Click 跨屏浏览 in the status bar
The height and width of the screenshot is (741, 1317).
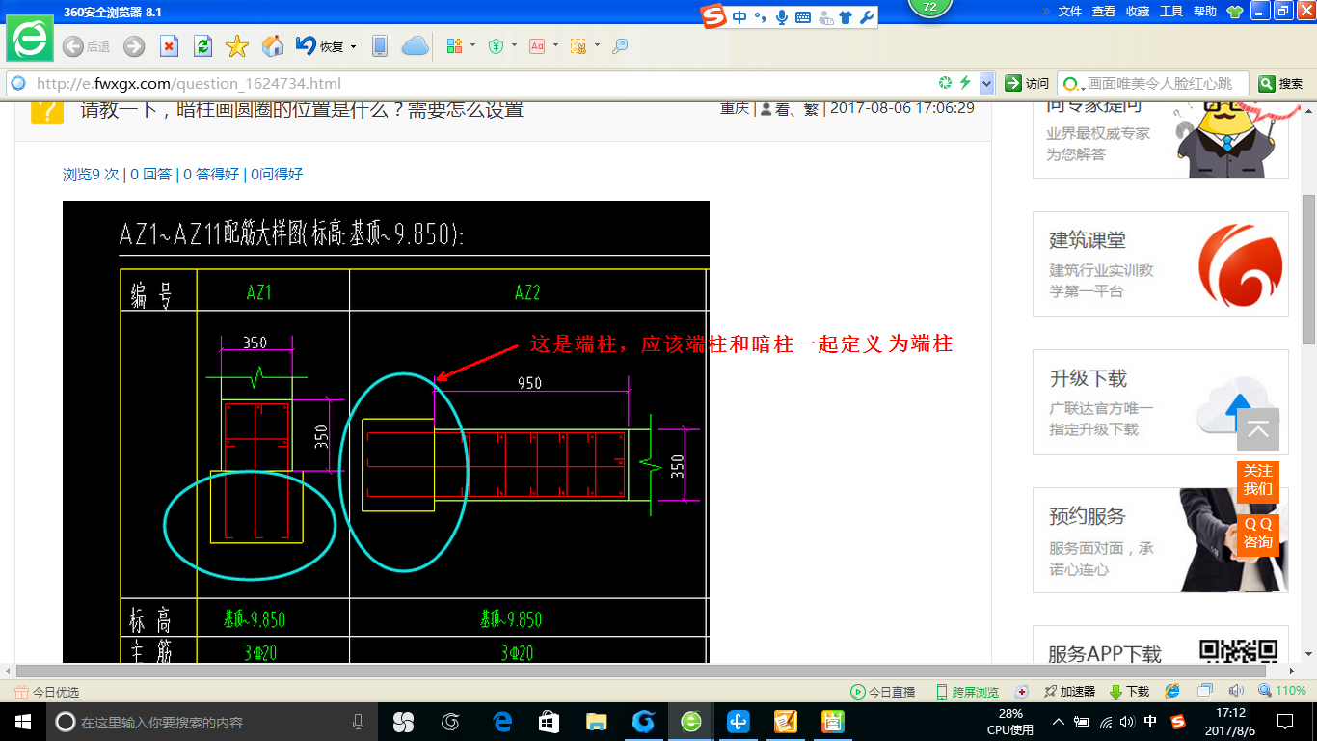(967, 692)
